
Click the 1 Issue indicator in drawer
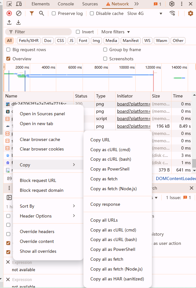click(x=178, y=198)
